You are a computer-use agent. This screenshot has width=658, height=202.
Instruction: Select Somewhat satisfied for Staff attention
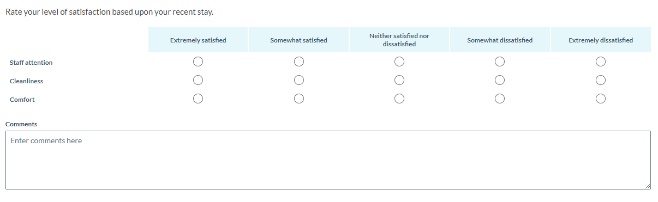coord(298,62)
